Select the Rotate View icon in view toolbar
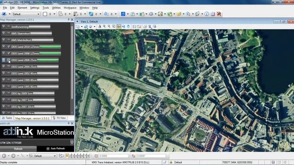Screen dimensions: 294x165 point(124,27)
